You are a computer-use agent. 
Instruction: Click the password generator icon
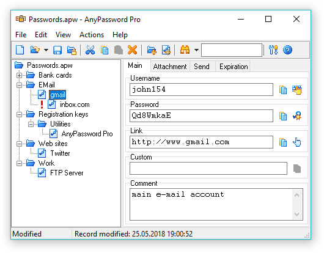(297, 116)
